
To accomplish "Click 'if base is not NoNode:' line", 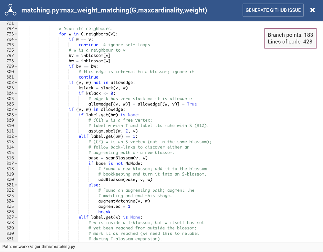I will (x=115, y=163).
